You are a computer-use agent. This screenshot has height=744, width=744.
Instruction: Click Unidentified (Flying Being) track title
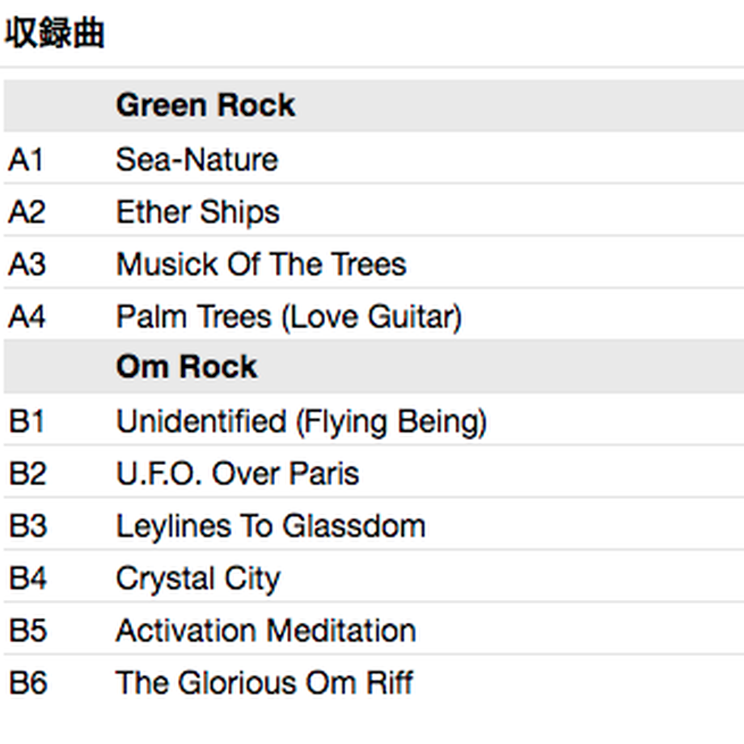point(302,421)
